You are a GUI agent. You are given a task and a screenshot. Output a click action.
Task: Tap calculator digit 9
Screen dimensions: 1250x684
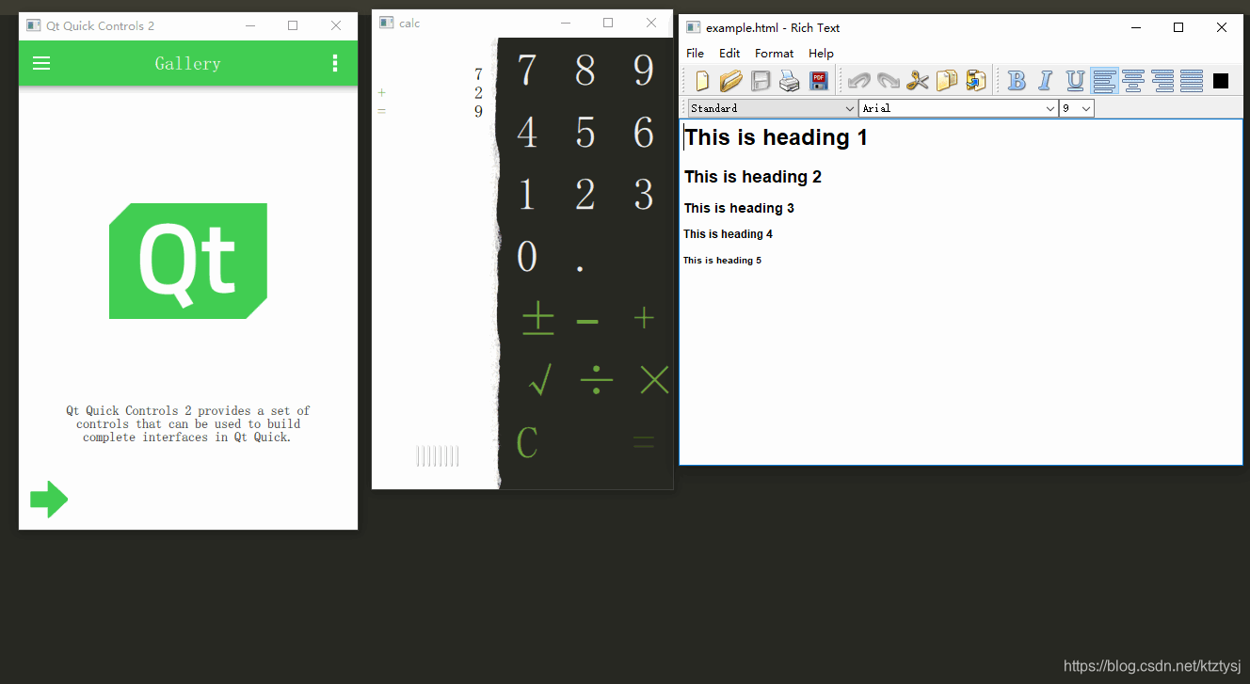644,71
